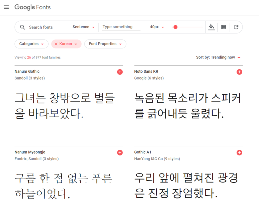Click the Noto Sans KR sample text
Image resolution: width=259 pixels, height=201 pixels.
[187, 106]
